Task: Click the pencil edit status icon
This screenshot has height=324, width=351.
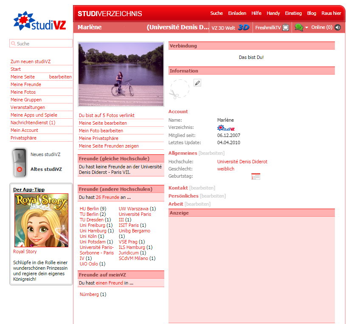Action: [x=197, y=83]
